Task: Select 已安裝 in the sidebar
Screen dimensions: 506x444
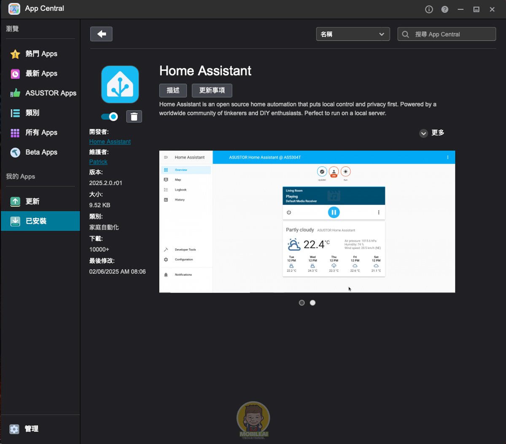Action: click(40, 221)
